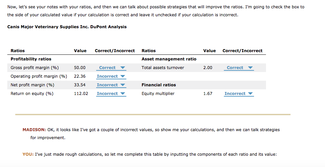
Task: Click the Equity multiplier label
Action: click(158, 94)
